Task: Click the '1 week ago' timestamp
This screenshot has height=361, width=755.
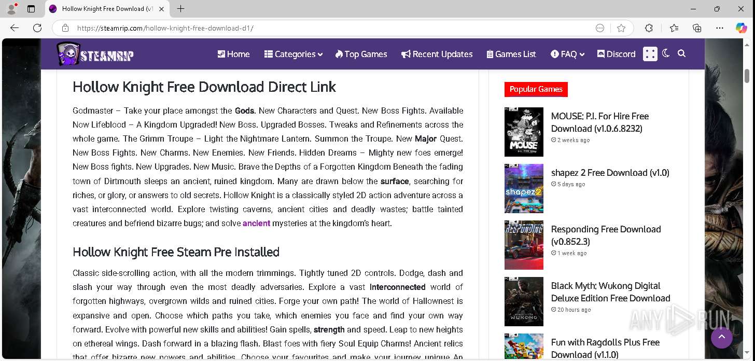Action: [x=569, y=253]
